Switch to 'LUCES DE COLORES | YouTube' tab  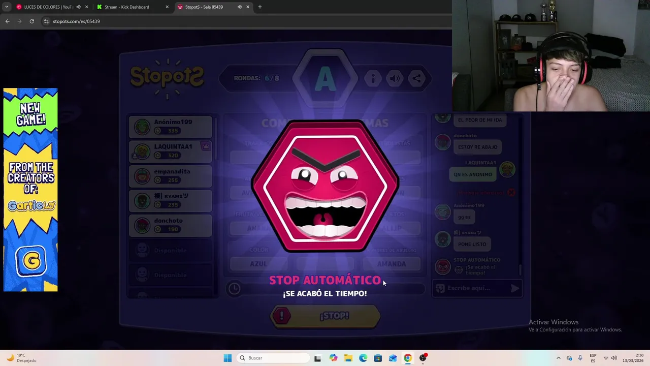coord(49,7)
